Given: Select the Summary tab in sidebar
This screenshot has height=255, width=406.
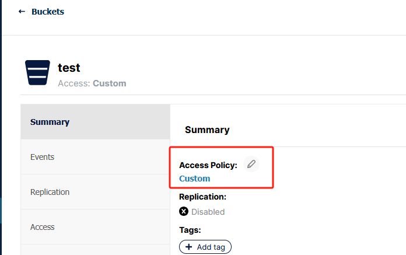Looking at the screenshot, I should 50,122.
